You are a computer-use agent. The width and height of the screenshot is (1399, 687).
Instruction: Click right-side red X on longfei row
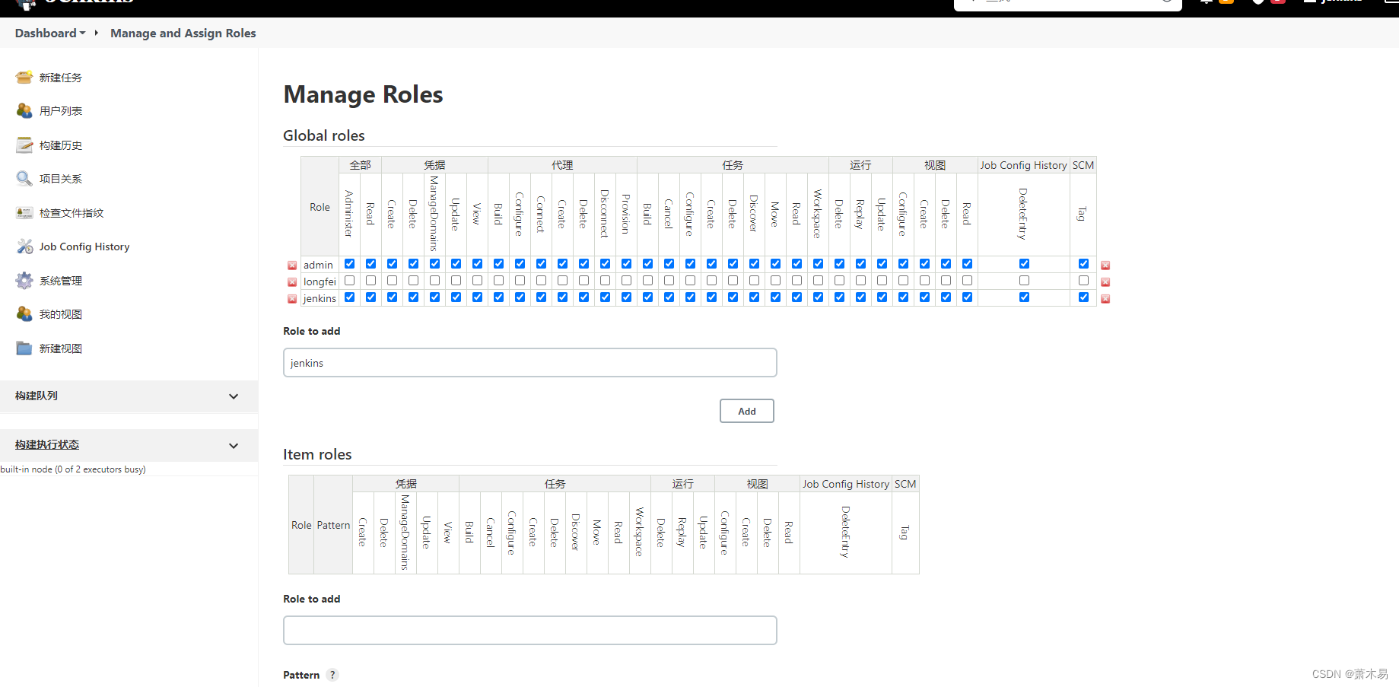[1105, 282]
